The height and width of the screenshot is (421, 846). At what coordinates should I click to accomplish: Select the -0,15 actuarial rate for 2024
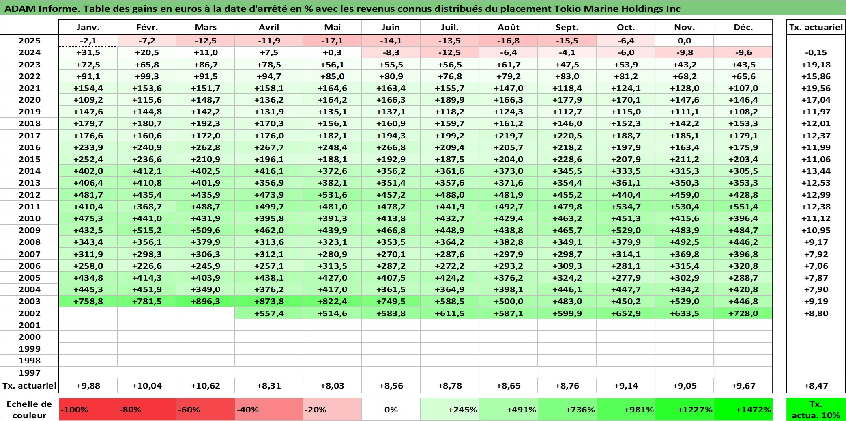(816, 52)
